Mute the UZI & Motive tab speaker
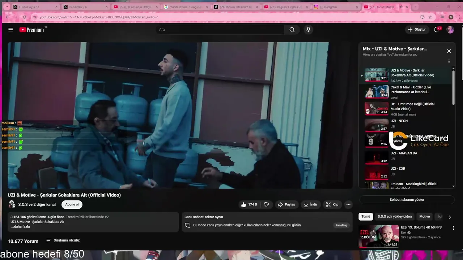Viewport: 463px width, 260px height. click(401, 7)
